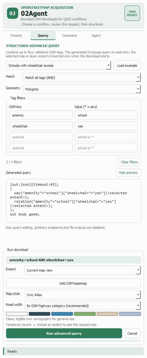Click the beige palette swatch
Image resolution: width=147 pixels, height=358 pixels.
(107, 314)
